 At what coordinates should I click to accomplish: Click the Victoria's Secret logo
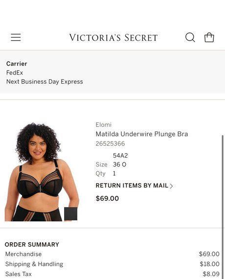[113, 38]
